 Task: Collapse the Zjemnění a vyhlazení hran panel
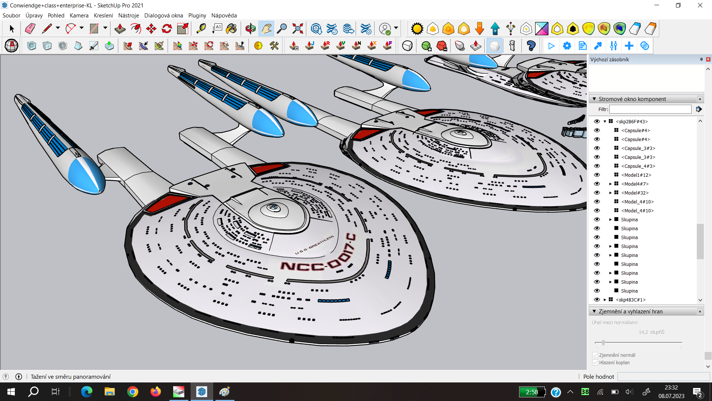(594, 312)
